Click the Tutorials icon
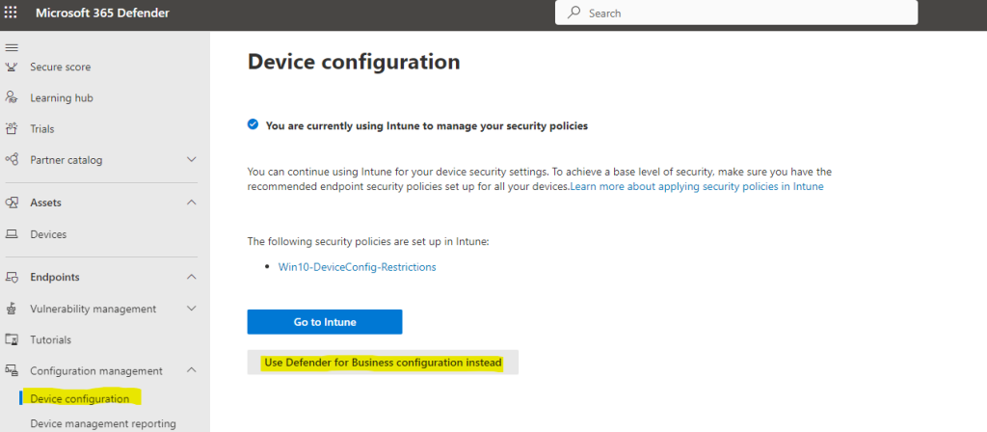987x432 pixels. (x=12, y=339)
